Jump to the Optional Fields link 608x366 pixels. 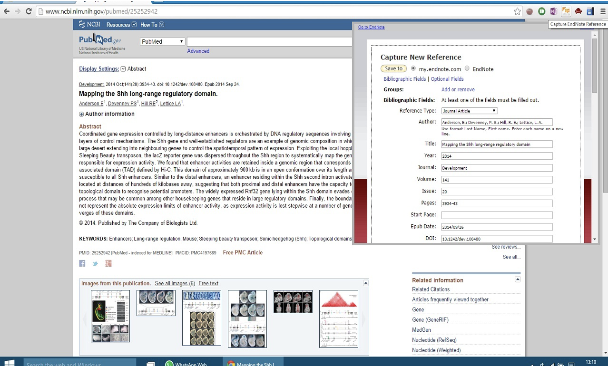447,79
